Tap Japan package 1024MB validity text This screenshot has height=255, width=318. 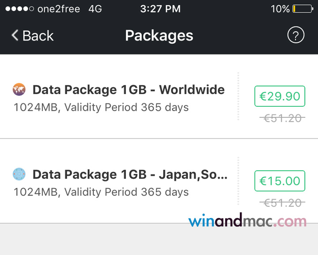pyautogui.click(x=101, y=192)
